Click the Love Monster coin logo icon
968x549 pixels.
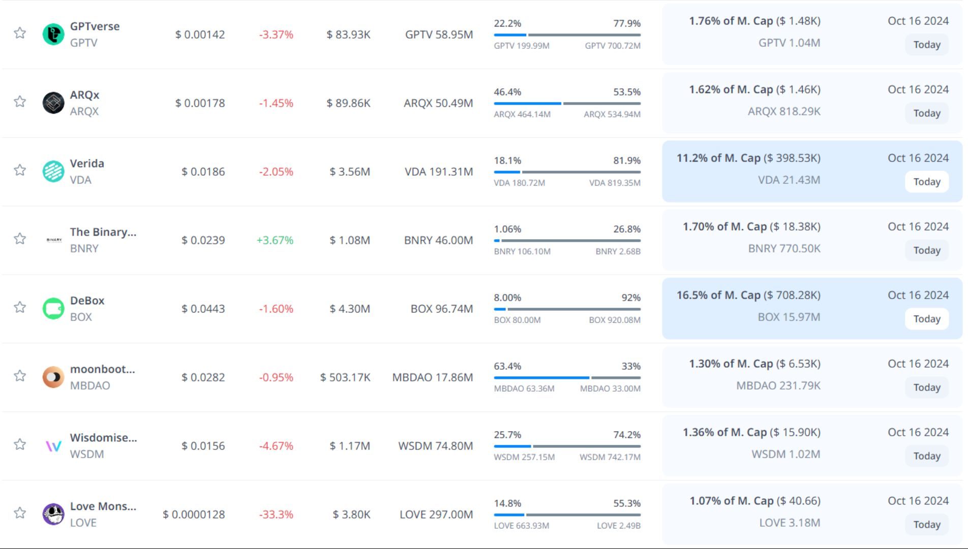click(53, 514)
